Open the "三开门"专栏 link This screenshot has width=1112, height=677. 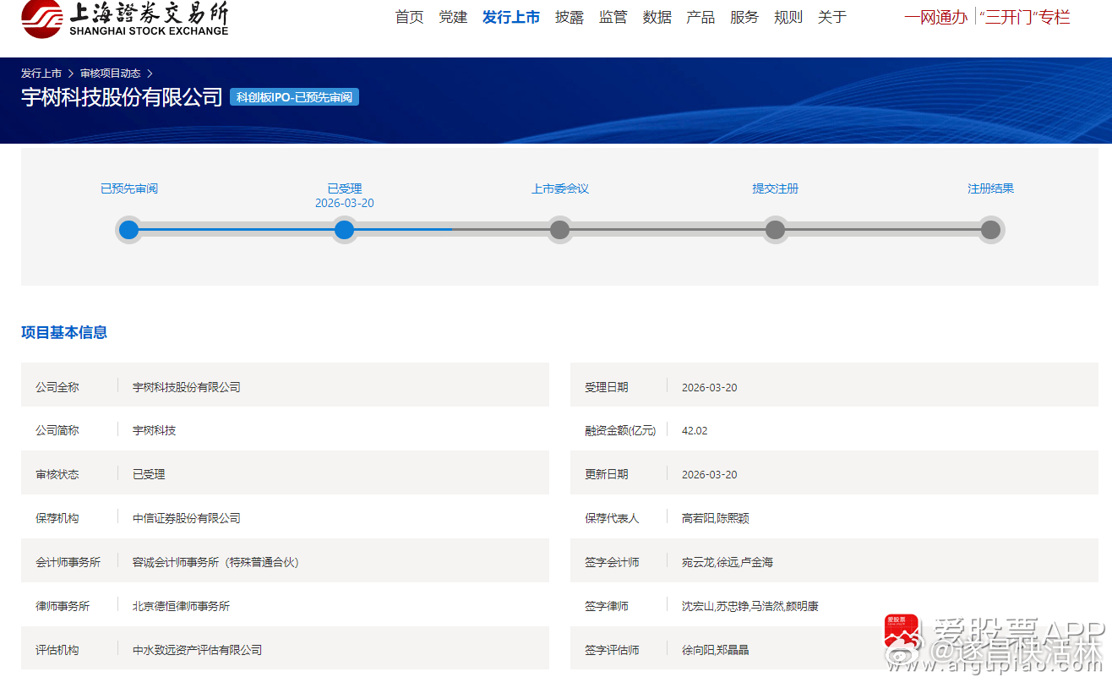[1025, 17]
